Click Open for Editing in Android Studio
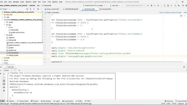Image resolution: width=187 pixels, height=105 pixels. coord(170,13)
